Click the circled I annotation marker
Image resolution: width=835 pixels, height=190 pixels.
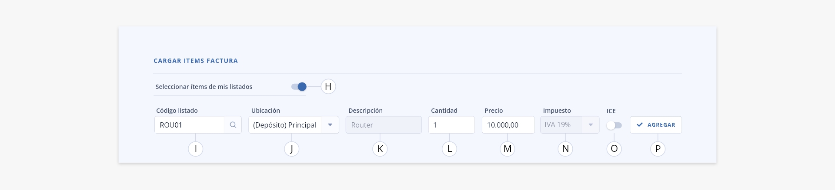[x=196, y=149]
